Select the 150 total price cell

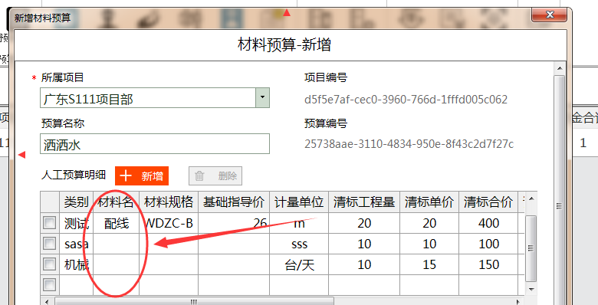click(488, 264)
